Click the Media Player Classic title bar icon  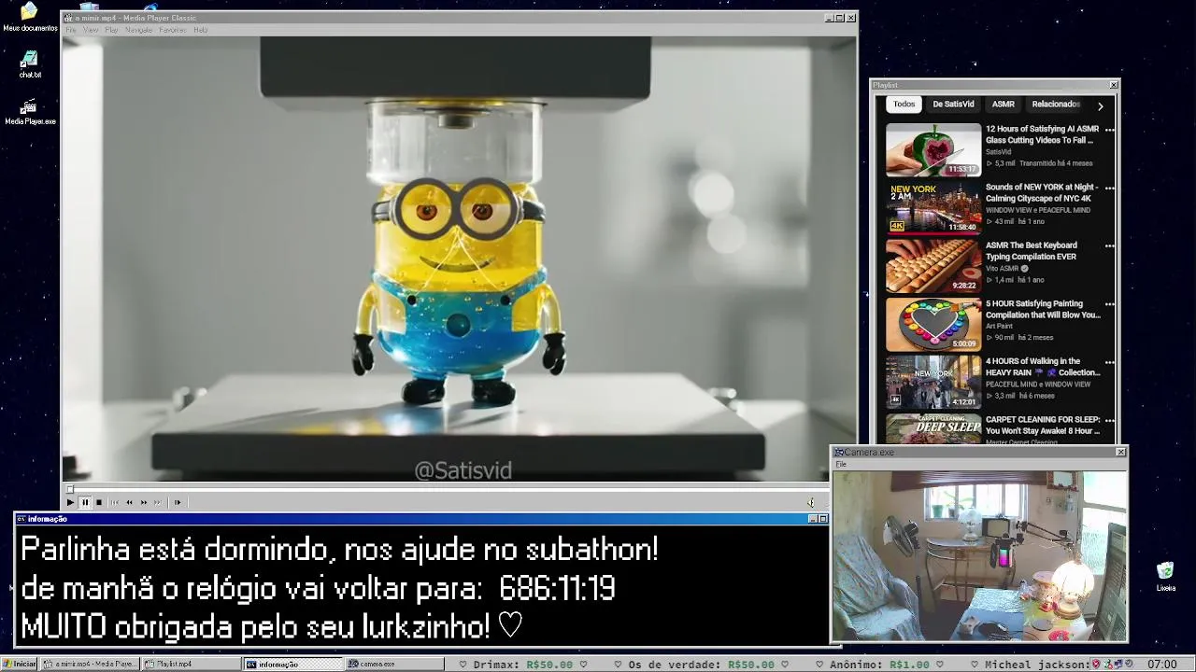(x=68, y=18)
